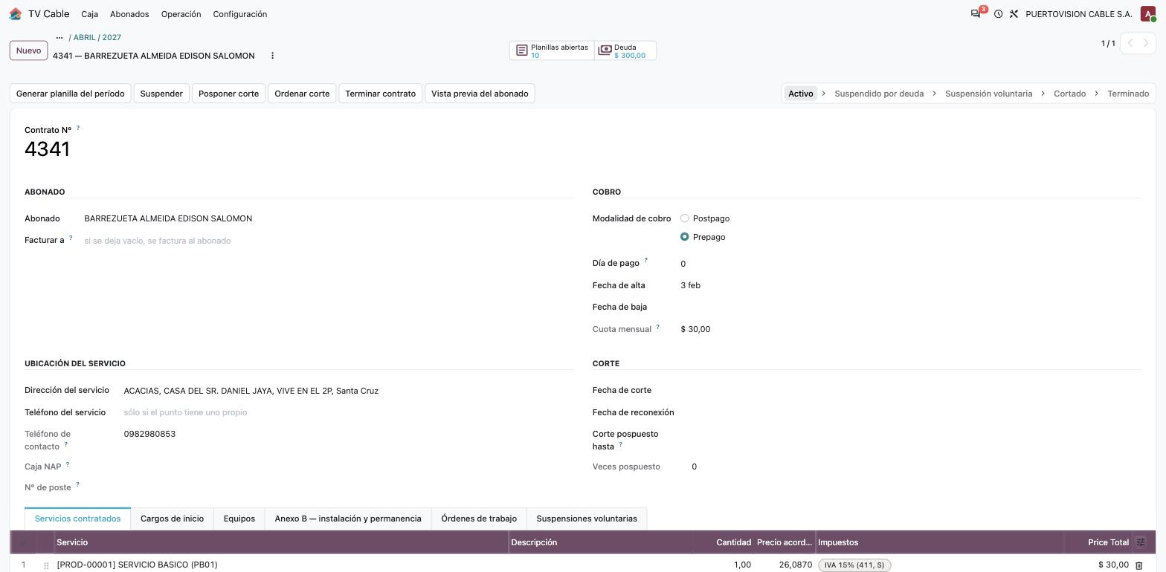Switch to the Equipos tab

click(239, 519)
